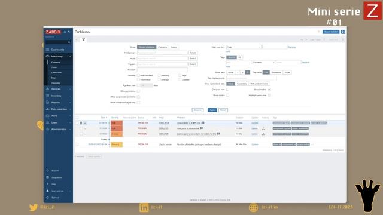
Task: Click the Inventory icon in sidebar
Action: point(48,96)
